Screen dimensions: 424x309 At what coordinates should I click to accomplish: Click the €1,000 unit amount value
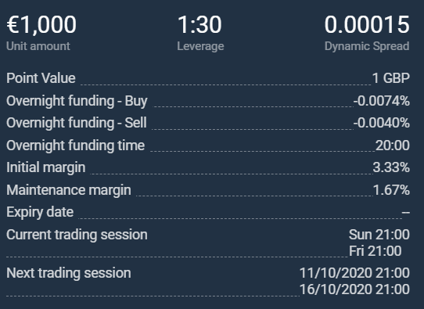coord(41,25)
